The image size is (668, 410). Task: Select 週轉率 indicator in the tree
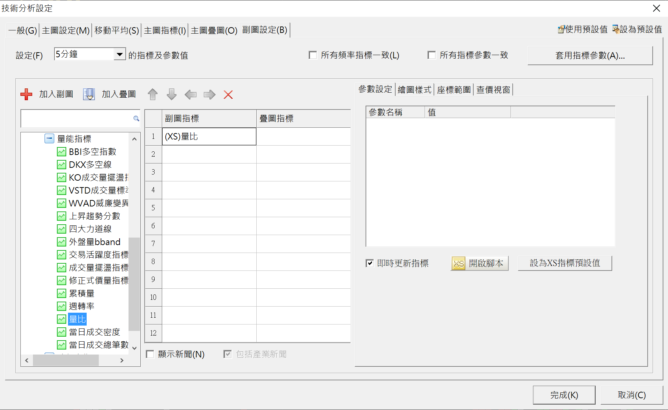point(82,306)
